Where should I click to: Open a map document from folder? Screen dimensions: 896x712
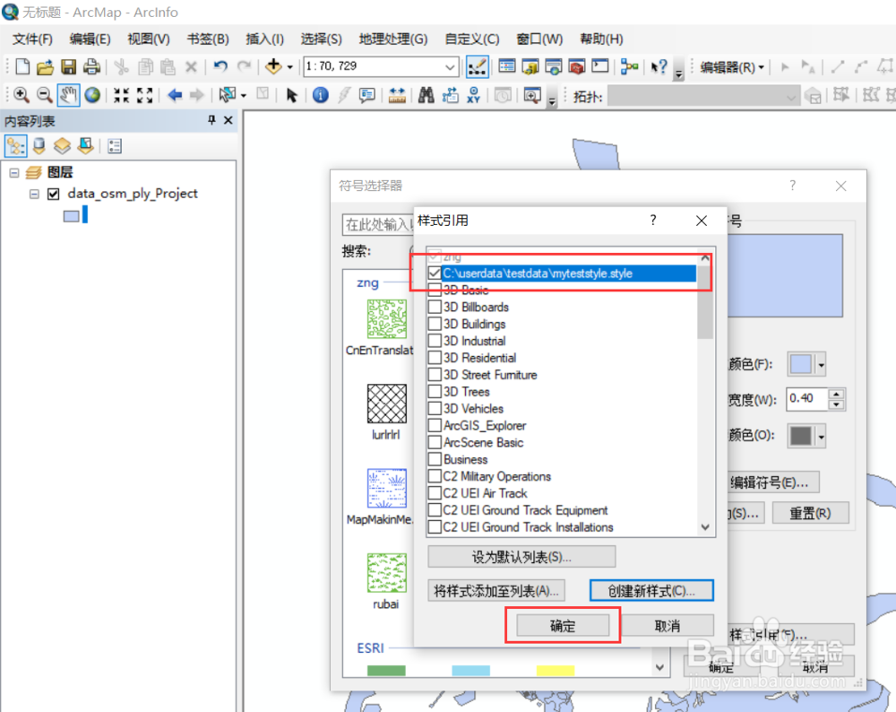tap(45, 67)
